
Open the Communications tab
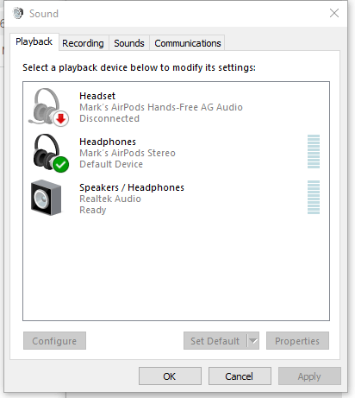(x=188, y=43)
